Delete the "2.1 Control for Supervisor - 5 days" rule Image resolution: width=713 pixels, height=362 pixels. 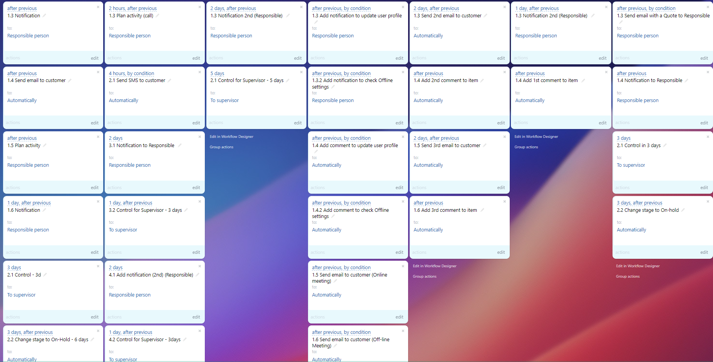[x=301, y=72]
